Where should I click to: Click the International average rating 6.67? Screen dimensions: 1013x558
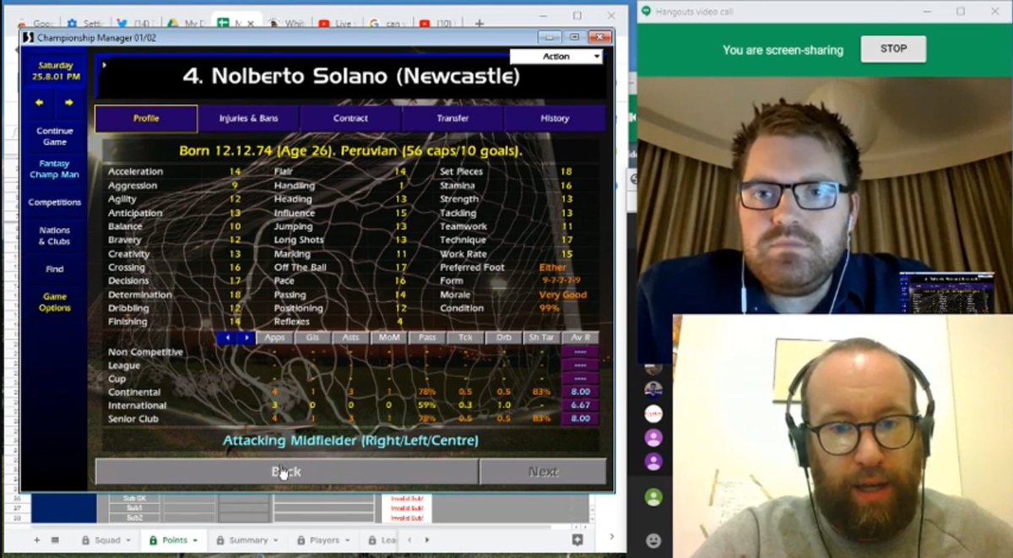[580, 406]
